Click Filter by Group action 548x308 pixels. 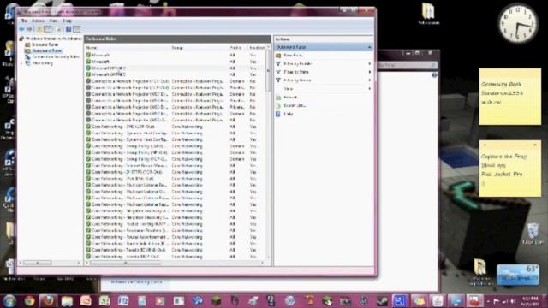coord(297,80)
